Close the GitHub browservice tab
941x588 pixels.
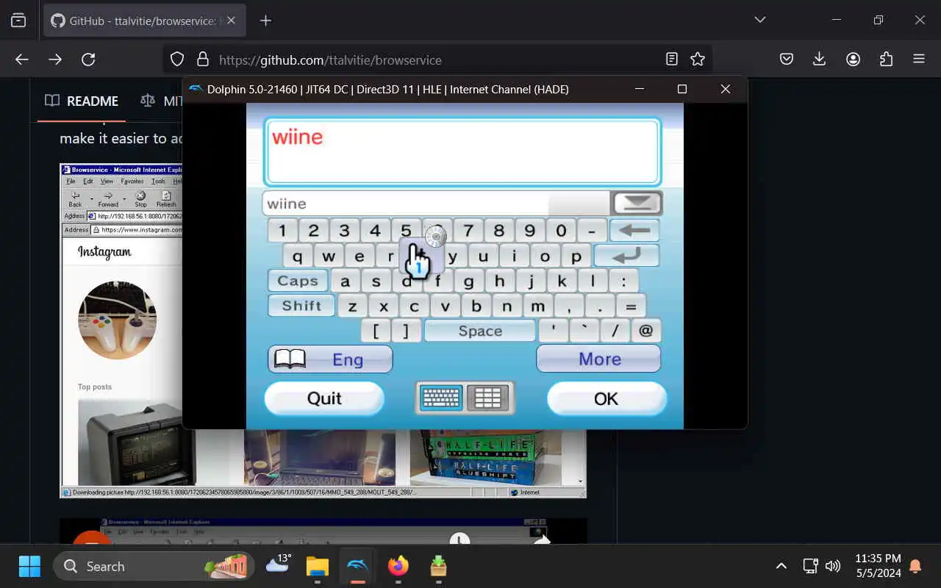tap(231, 21)
